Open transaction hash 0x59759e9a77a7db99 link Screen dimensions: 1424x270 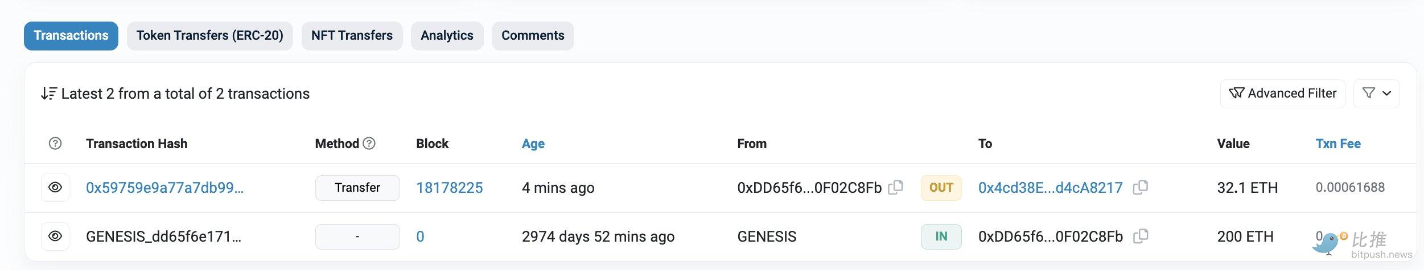pyautogui.click(x=164, y=188)
